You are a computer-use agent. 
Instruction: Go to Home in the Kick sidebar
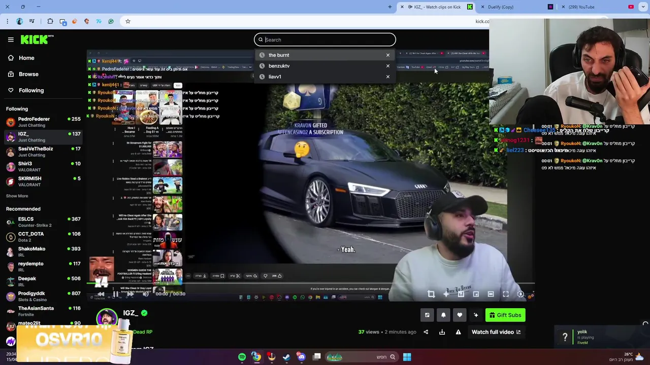point(26,58)
